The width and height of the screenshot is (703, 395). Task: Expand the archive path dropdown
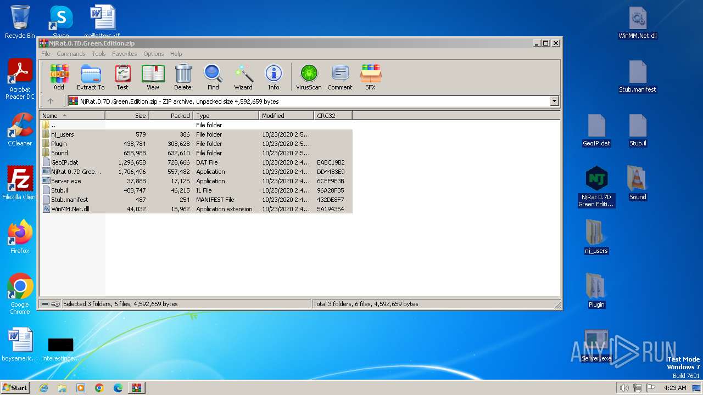(x=554, y=101)
